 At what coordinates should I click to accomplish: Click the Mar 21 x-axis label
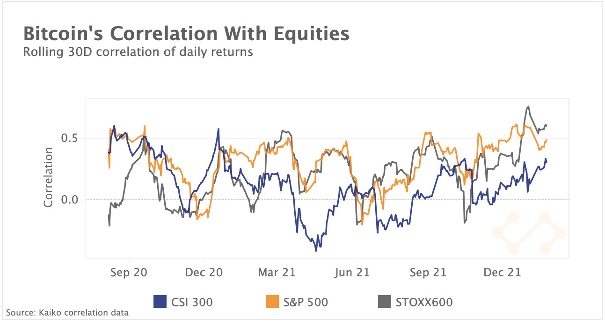[x=277, y=273]
